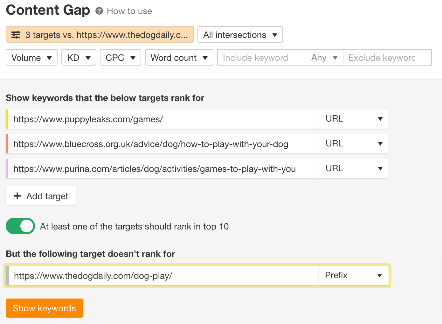Open the Volume filter dropdown

(x=31, y=58)
